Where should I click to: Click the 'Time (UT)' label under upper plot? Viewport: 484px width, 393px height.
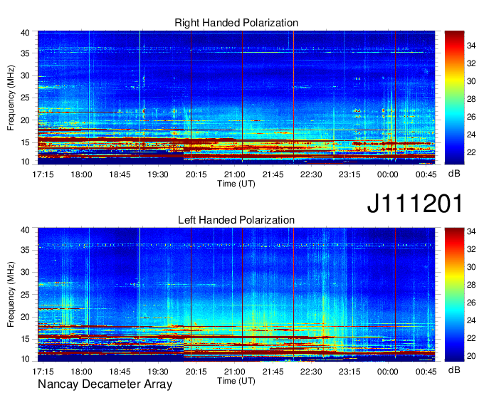click(236, 184)
